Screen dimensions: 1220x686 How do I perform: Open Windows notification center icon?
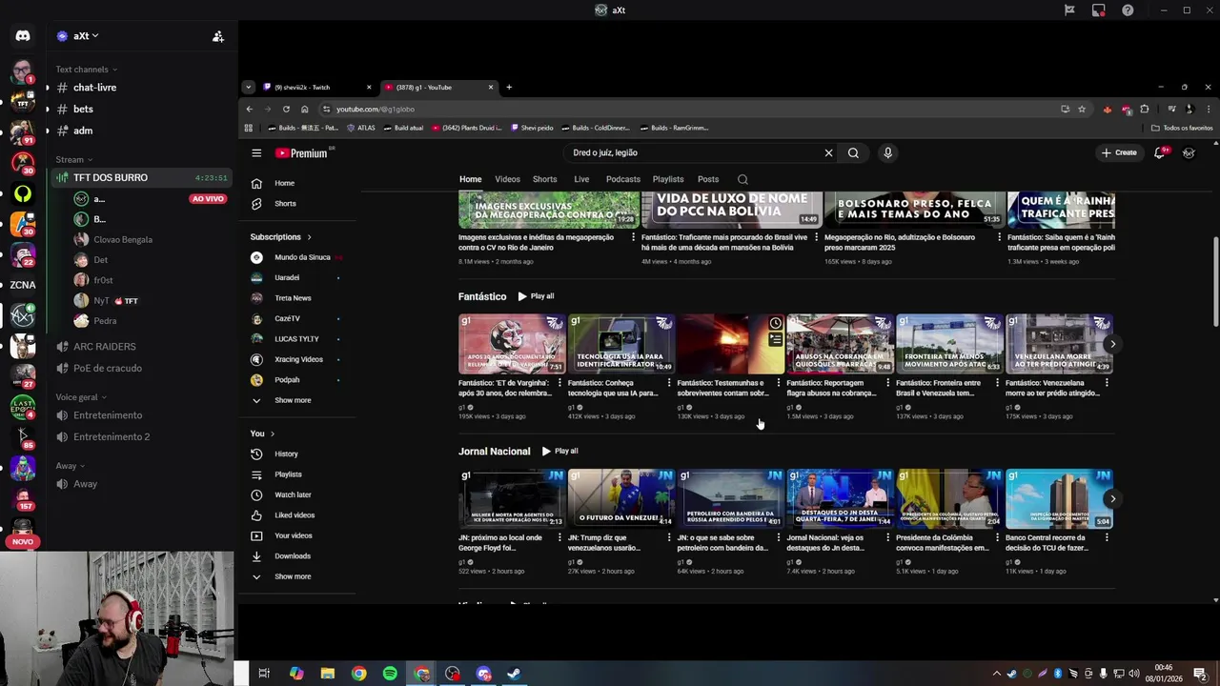1200,674
